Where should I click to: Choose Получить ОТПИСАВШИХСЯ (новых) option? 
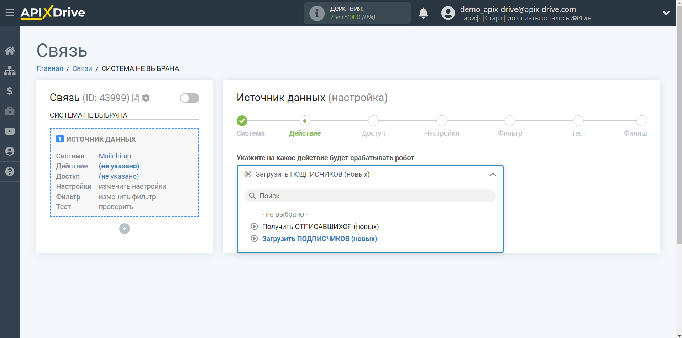(320, 227)
